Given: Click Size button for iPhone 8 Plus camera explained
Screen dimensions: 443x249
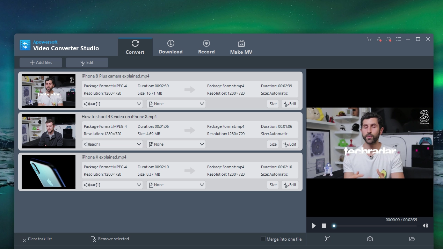Looking at the screenshot, I should click(x=273, y=104).
